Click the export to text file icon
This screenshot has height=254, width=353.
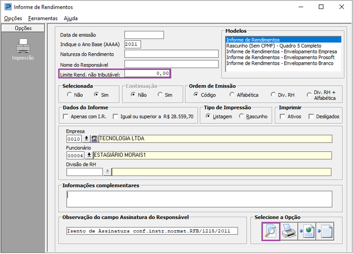(x=325, y=232)
